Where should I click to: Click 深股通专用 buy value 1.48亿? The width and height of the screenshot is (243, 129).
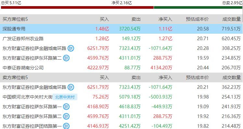point(102,29)
